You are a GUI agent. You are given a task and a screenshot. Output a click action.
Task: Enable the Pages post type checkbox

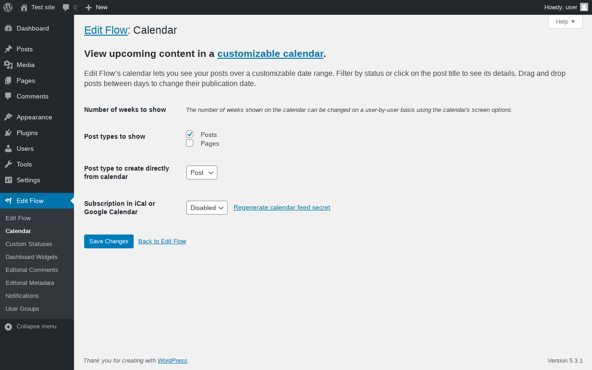click(190, 143)
